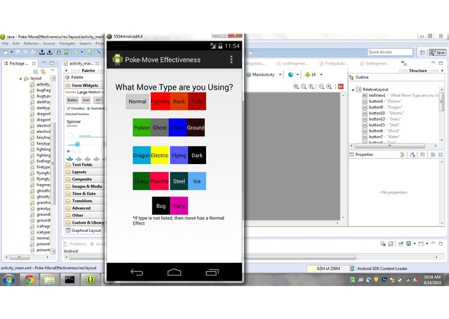Image resolution: width=449 pixels, height=319 pixels.
Task: Click the Expand All icon in Properties
Action: pos(433,155)
